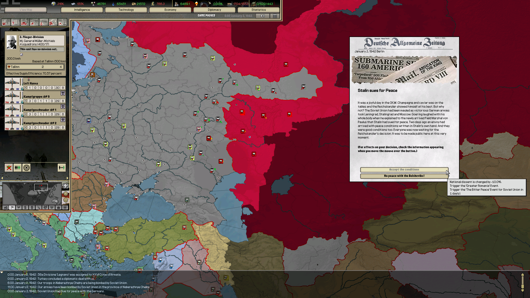Image resolution: width=530 pixels, height=298 pixels.
Task: Expand the Kampfgeschwader zbV 2 detail arrow
Action: 63,120
